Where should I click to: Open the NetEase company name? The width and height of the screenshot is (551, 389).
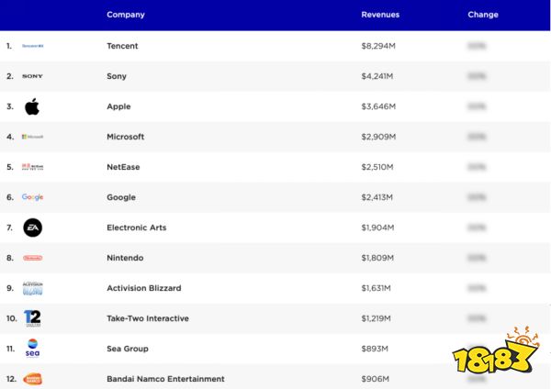[x=123, y=167]
